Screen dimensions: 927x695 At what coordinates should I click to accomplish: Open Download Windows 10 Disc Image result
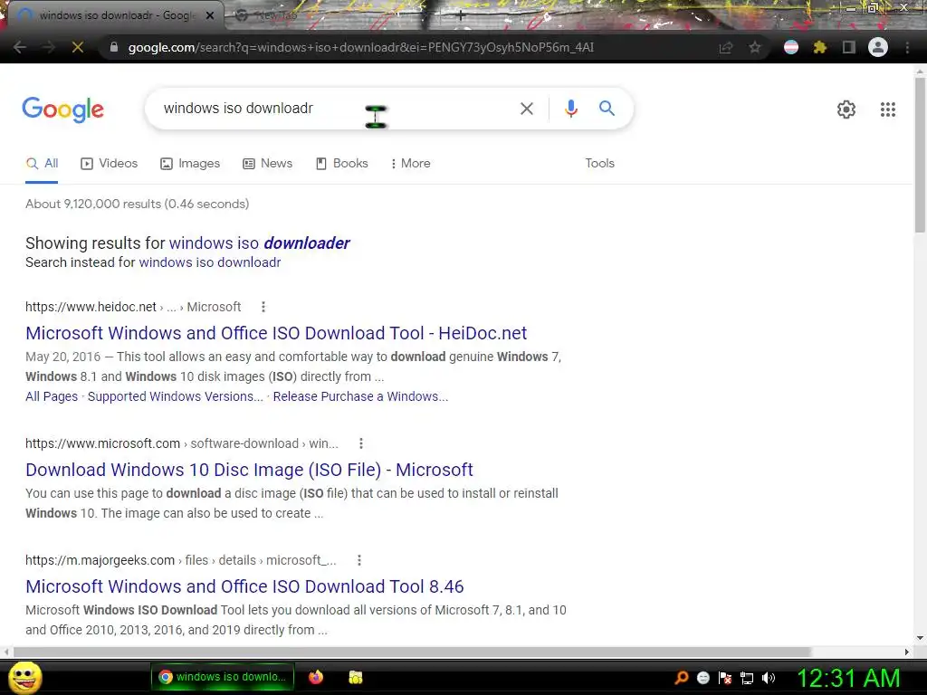click(249, 470)
